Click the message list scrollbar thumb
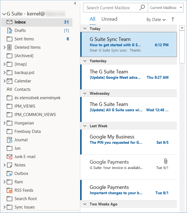This screenshot has width=187, height=213. 182,47
